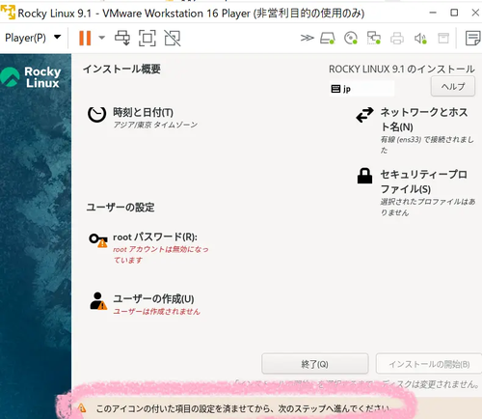Click the padlock security profile icon
This screenshot has height=419, width=482.
point(364,176)
